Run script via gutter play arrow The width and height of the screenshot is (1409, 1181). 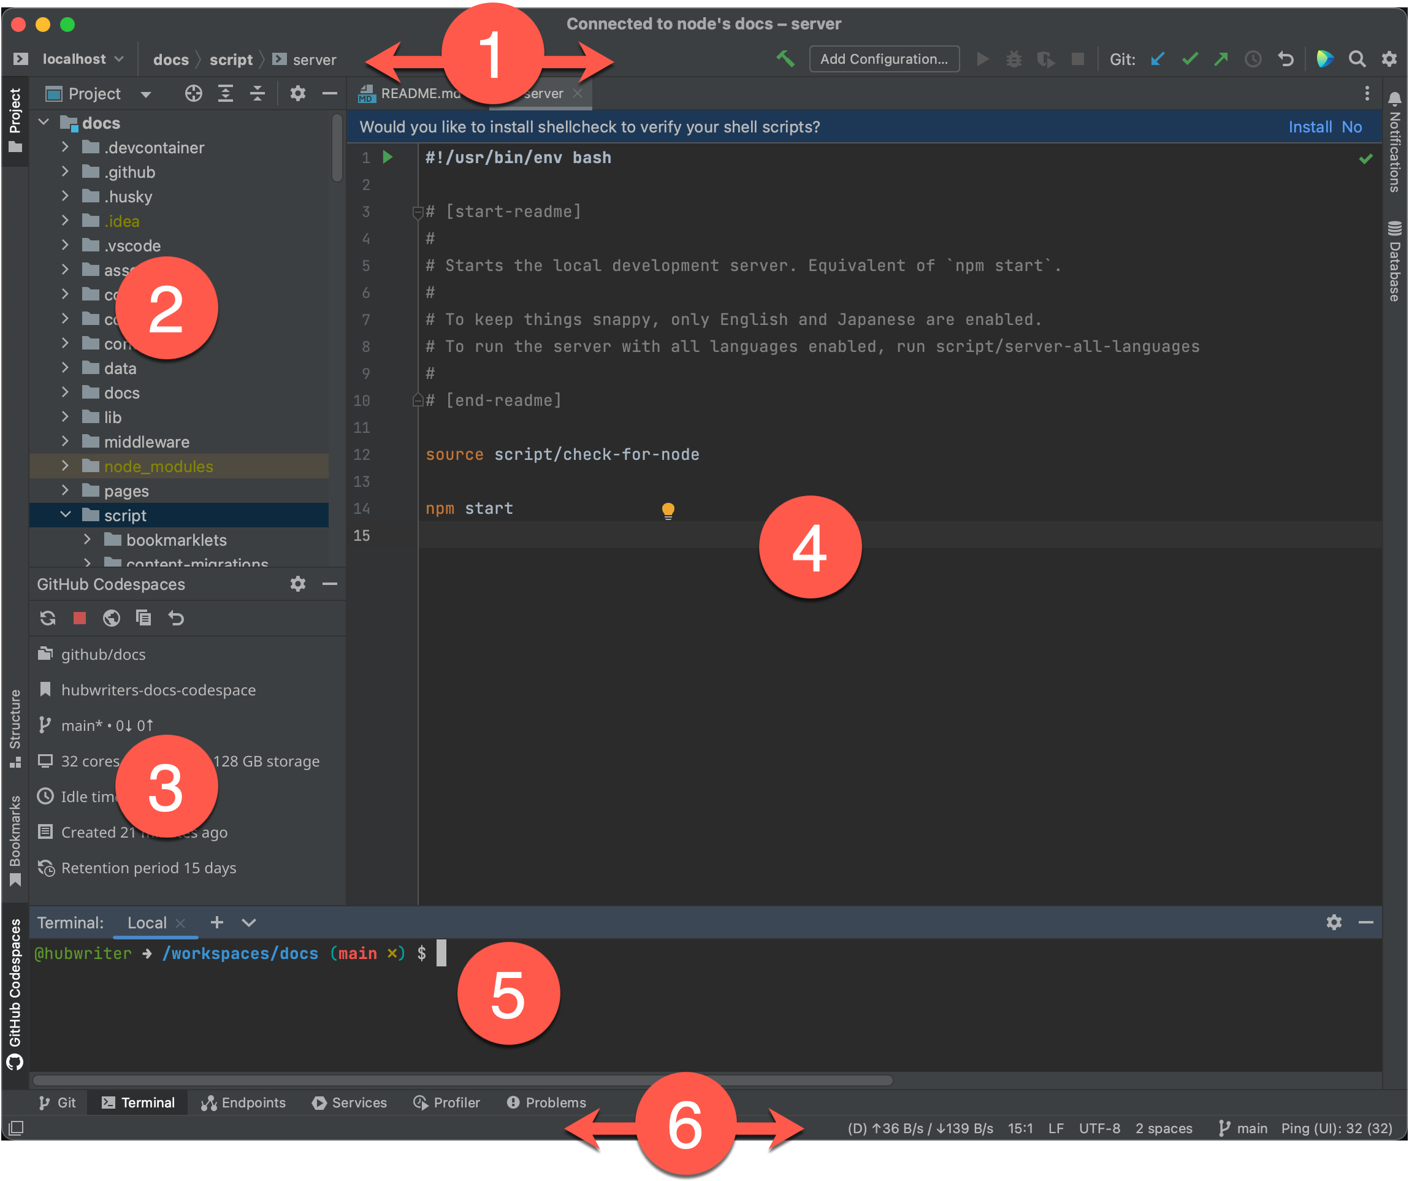coord(387,158)
